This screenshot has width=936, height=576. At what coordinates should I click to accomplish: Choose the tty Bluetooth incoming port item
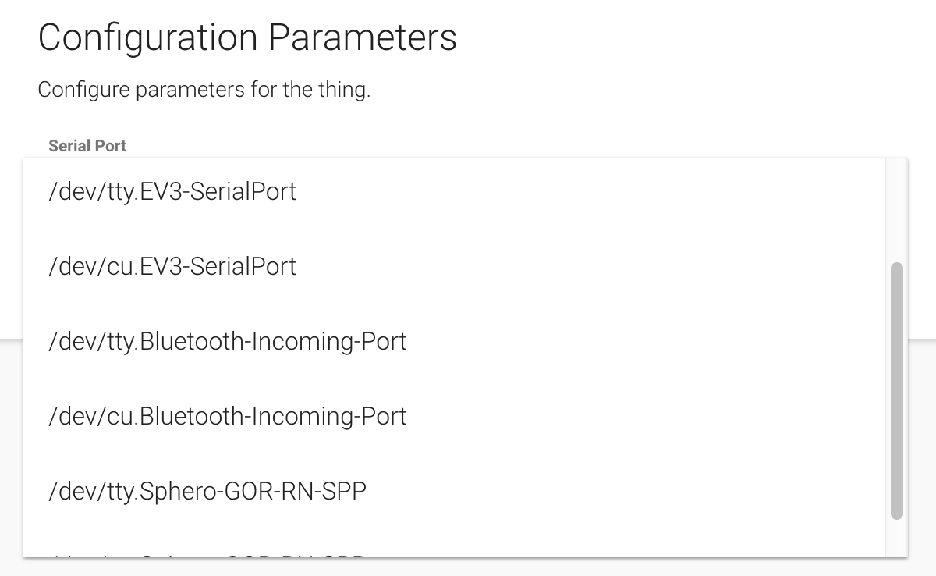pos(227,342)
